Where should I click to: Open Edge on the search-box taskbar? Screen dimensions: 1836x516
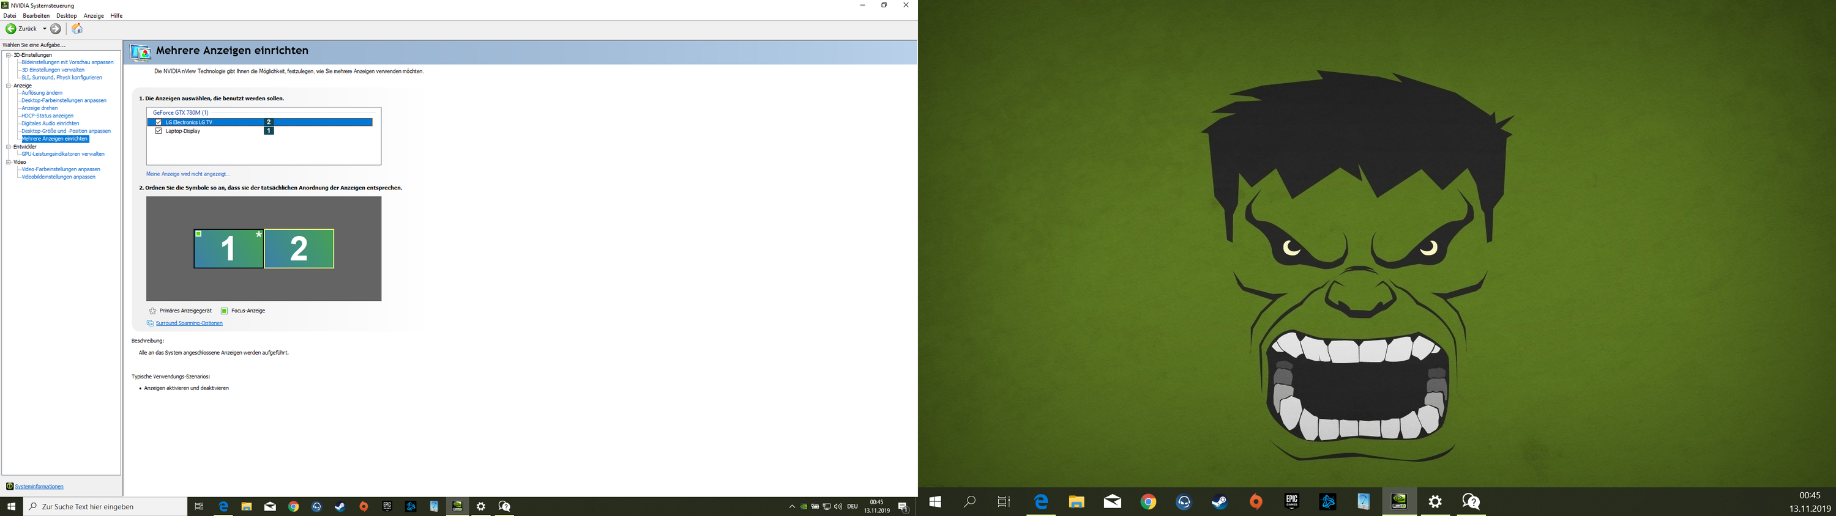[x=223, y=507]
